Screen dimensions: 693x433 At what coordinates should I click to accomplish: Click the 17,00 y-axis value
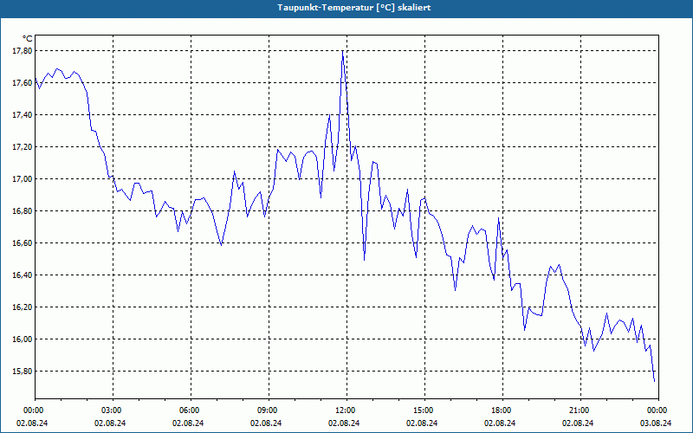point(23,179)
